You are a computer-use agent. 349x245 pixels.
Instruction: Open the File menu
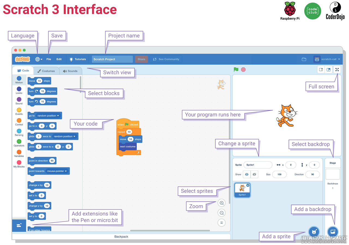pyautogui.click(x=49, y=59)
